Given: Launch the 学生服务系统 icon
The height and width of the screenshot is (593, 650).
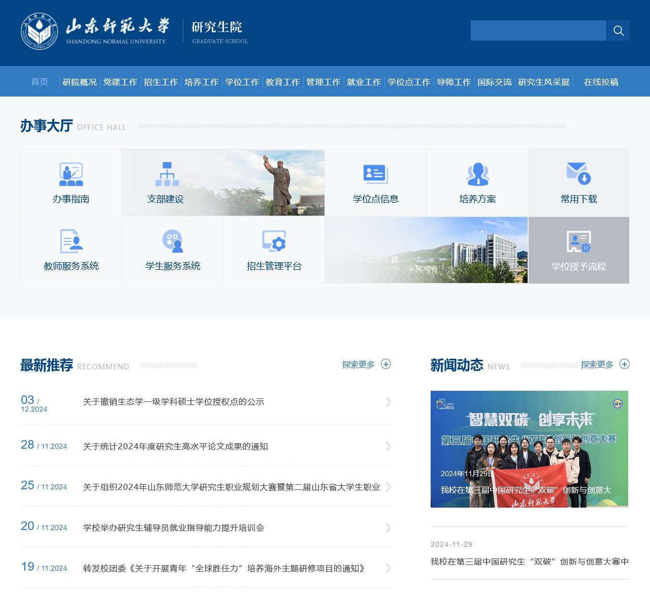Looking at the screenshot, I should pos(173,241).
